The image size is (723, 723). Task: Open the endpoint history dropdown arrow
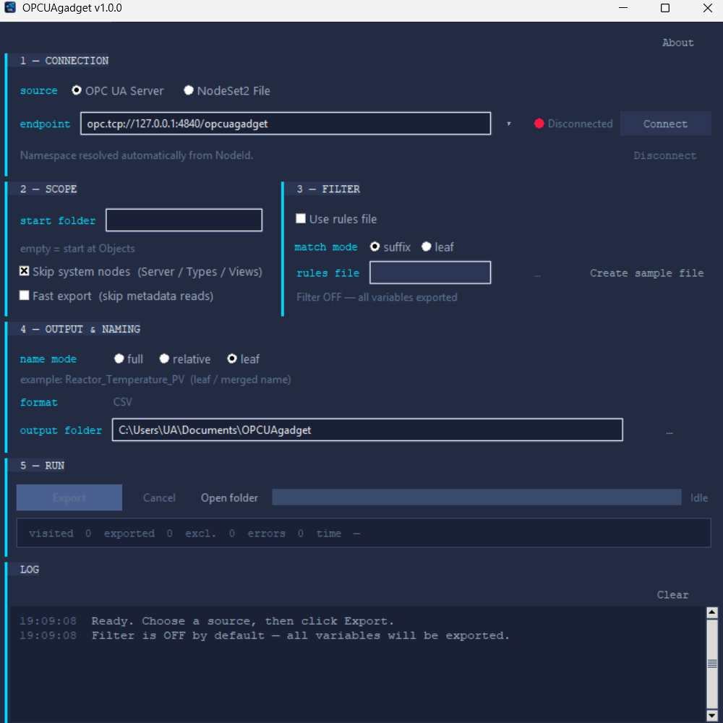(508, 124)
